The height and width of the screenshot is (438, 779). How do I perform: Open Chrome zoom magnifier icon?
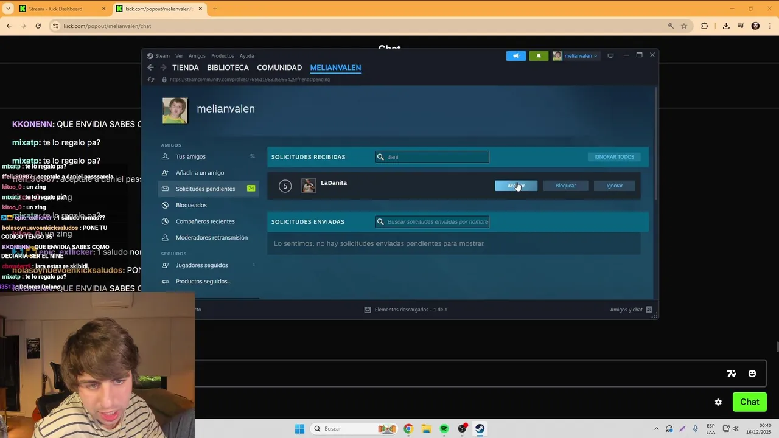(671, 26)
